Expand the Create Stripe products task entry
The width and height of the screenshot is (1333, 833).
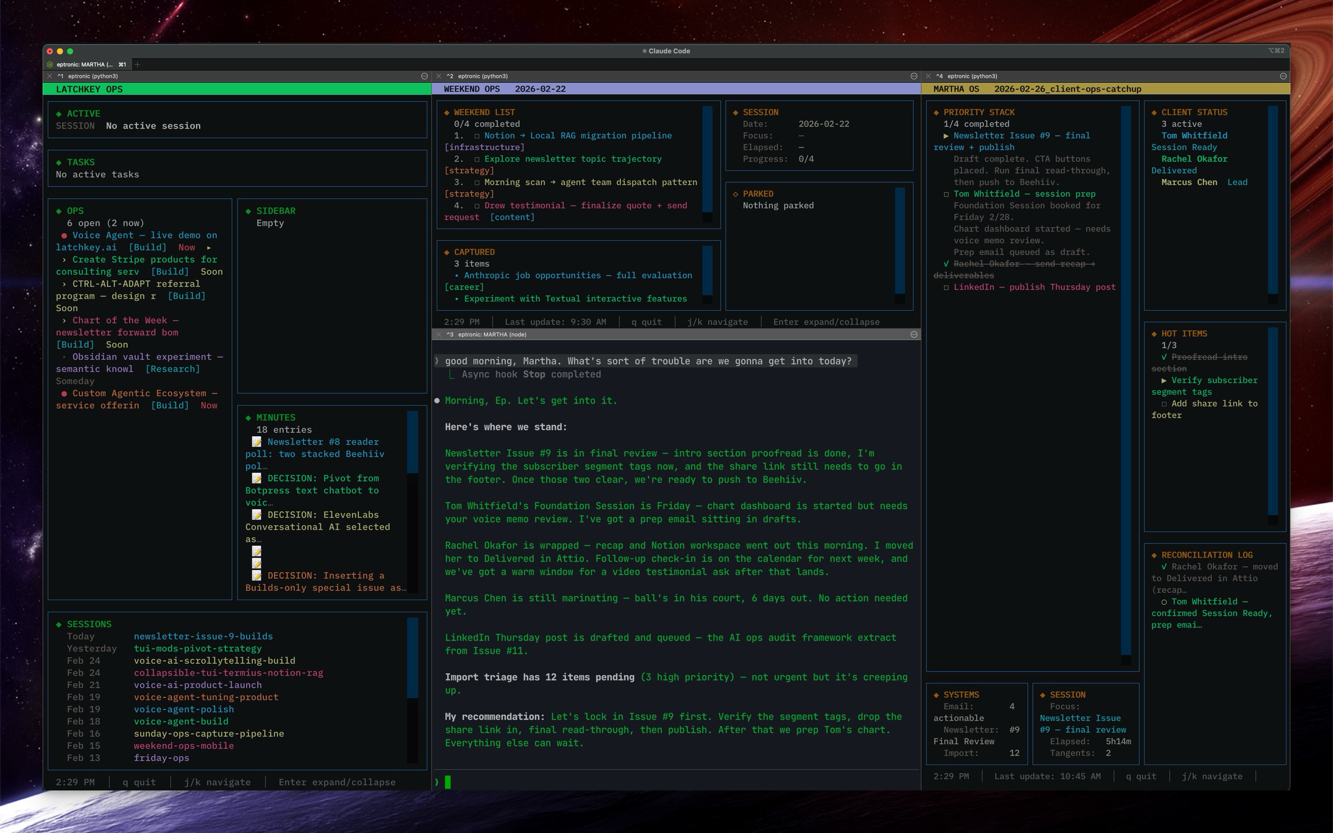pos(64,259)
